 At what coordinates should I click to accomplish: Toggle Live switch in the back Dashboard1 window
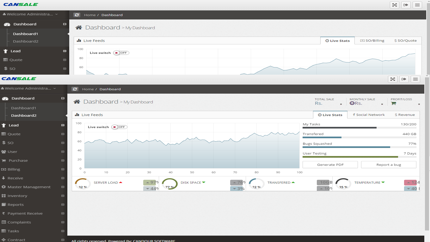click(x=121, y=53)
